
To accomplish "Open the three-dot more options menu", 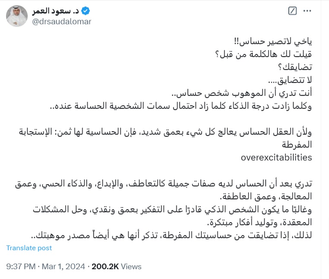I will [x=307, y=11].
